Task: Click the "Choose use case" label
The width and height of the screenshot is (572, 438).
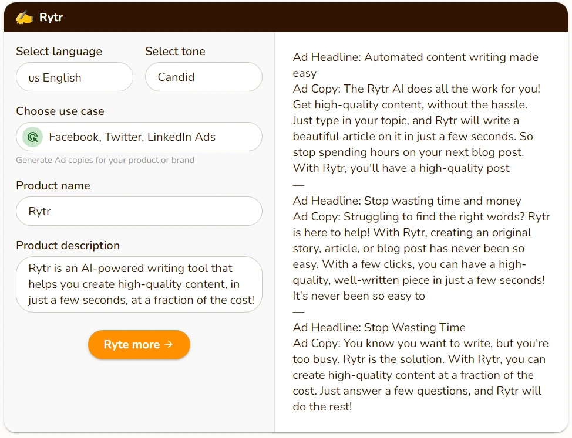Action: pyautogui.click(x=60, y=111)
